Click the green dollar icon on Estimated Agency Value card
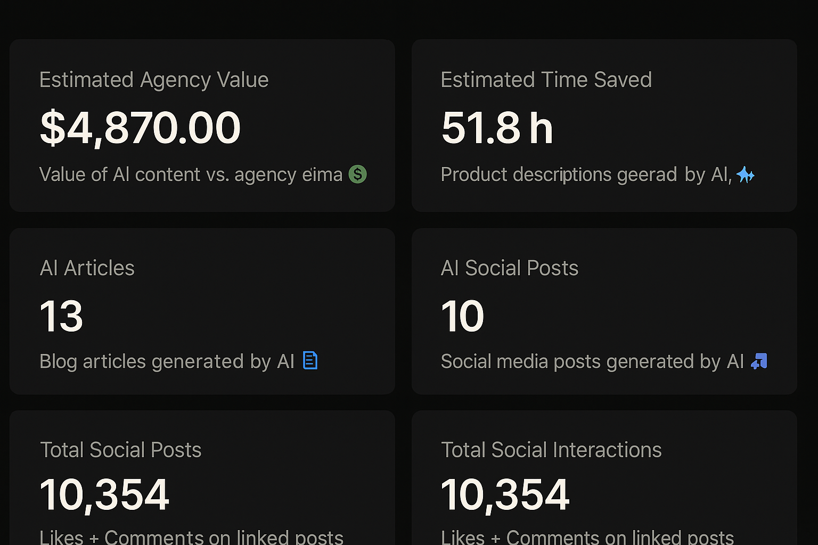The height and width of the screenshot is (545, 818). click(x=357, y=174)
